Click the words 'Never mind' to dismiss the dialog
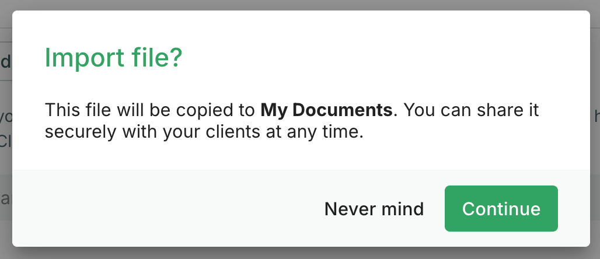Viewport: 600px width, 259px height. pyautogui.click(x=374, y=209)
